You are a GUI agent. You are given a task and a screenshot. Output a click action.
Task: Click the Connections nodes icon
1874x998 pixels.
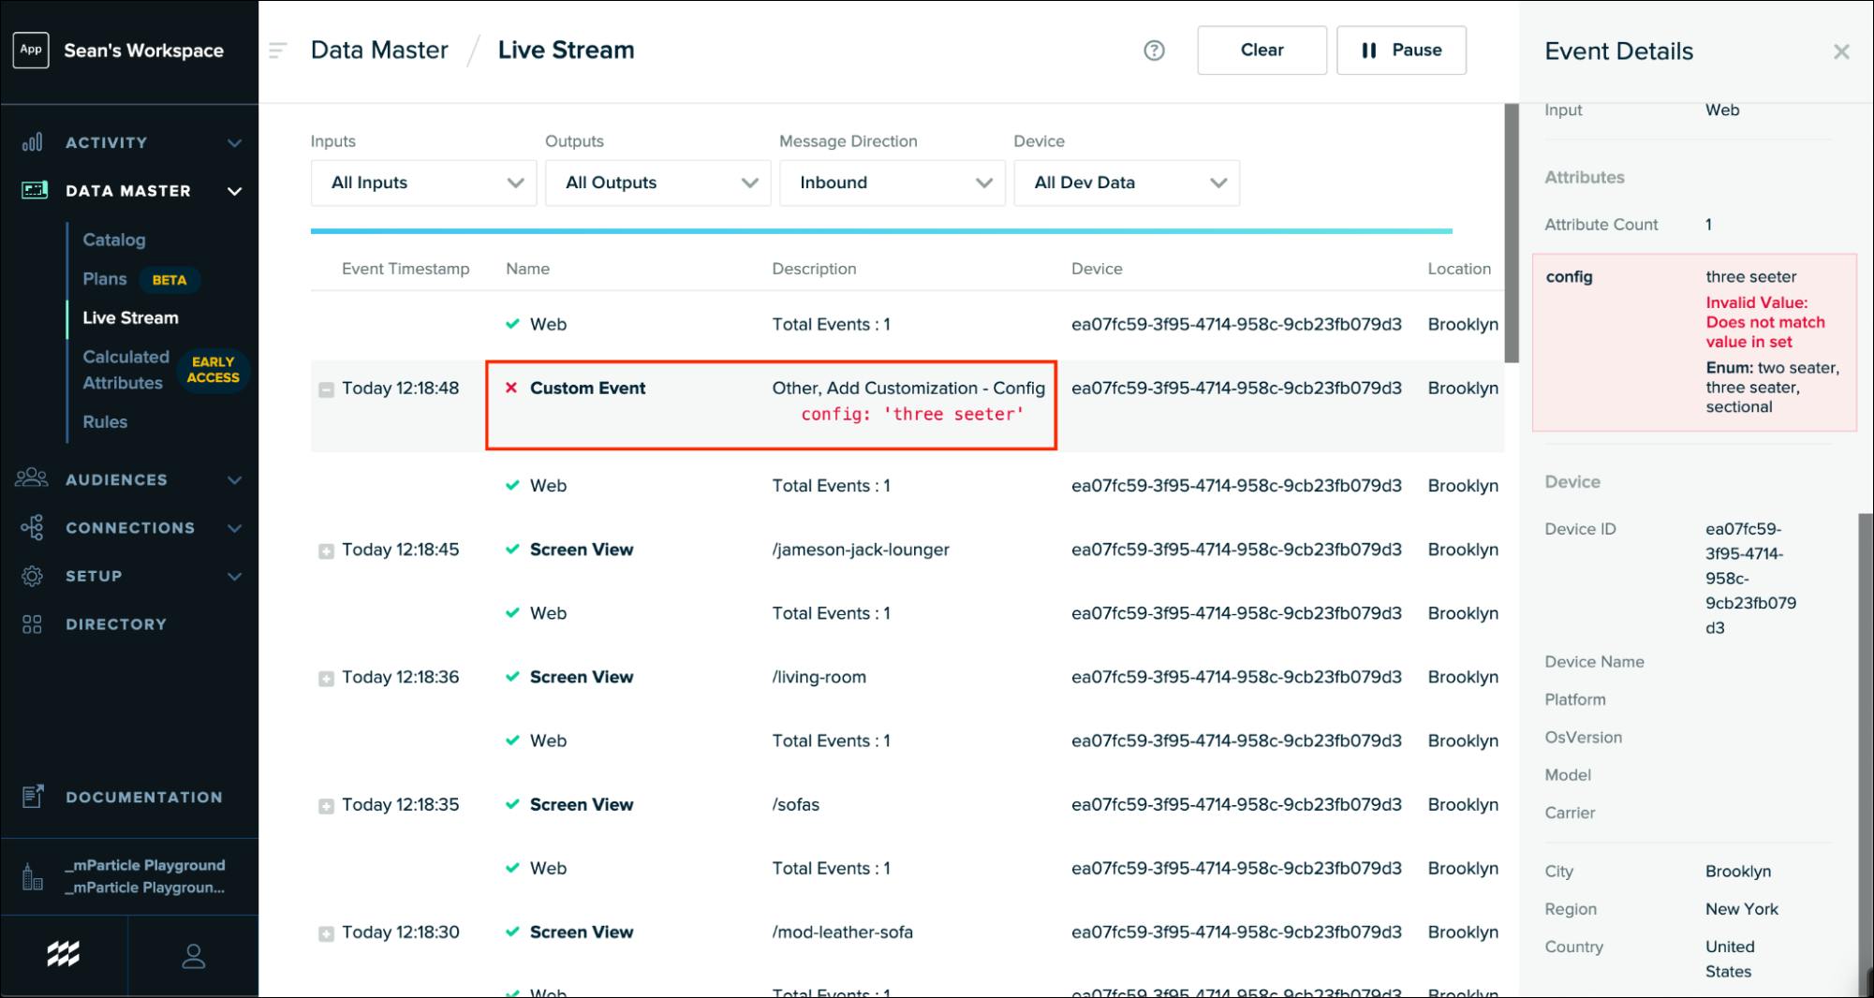pyautogui.click(x=32, y=527)
